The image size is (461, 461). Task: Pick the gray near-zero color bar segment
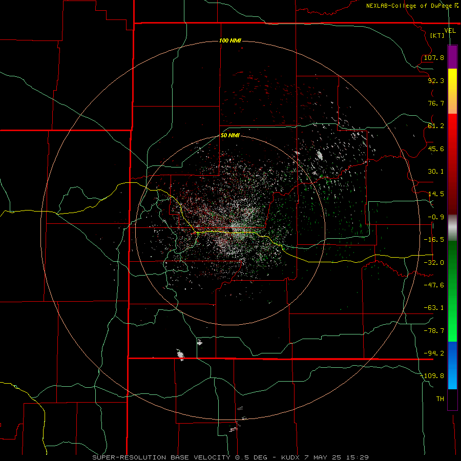tap(452, 228)
